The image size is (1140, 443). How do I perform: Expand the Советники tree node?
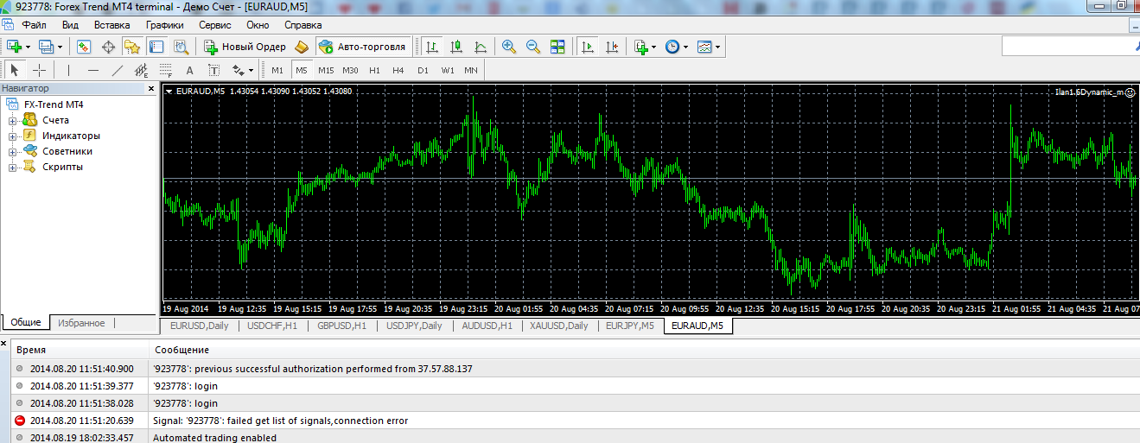(13, 151)
